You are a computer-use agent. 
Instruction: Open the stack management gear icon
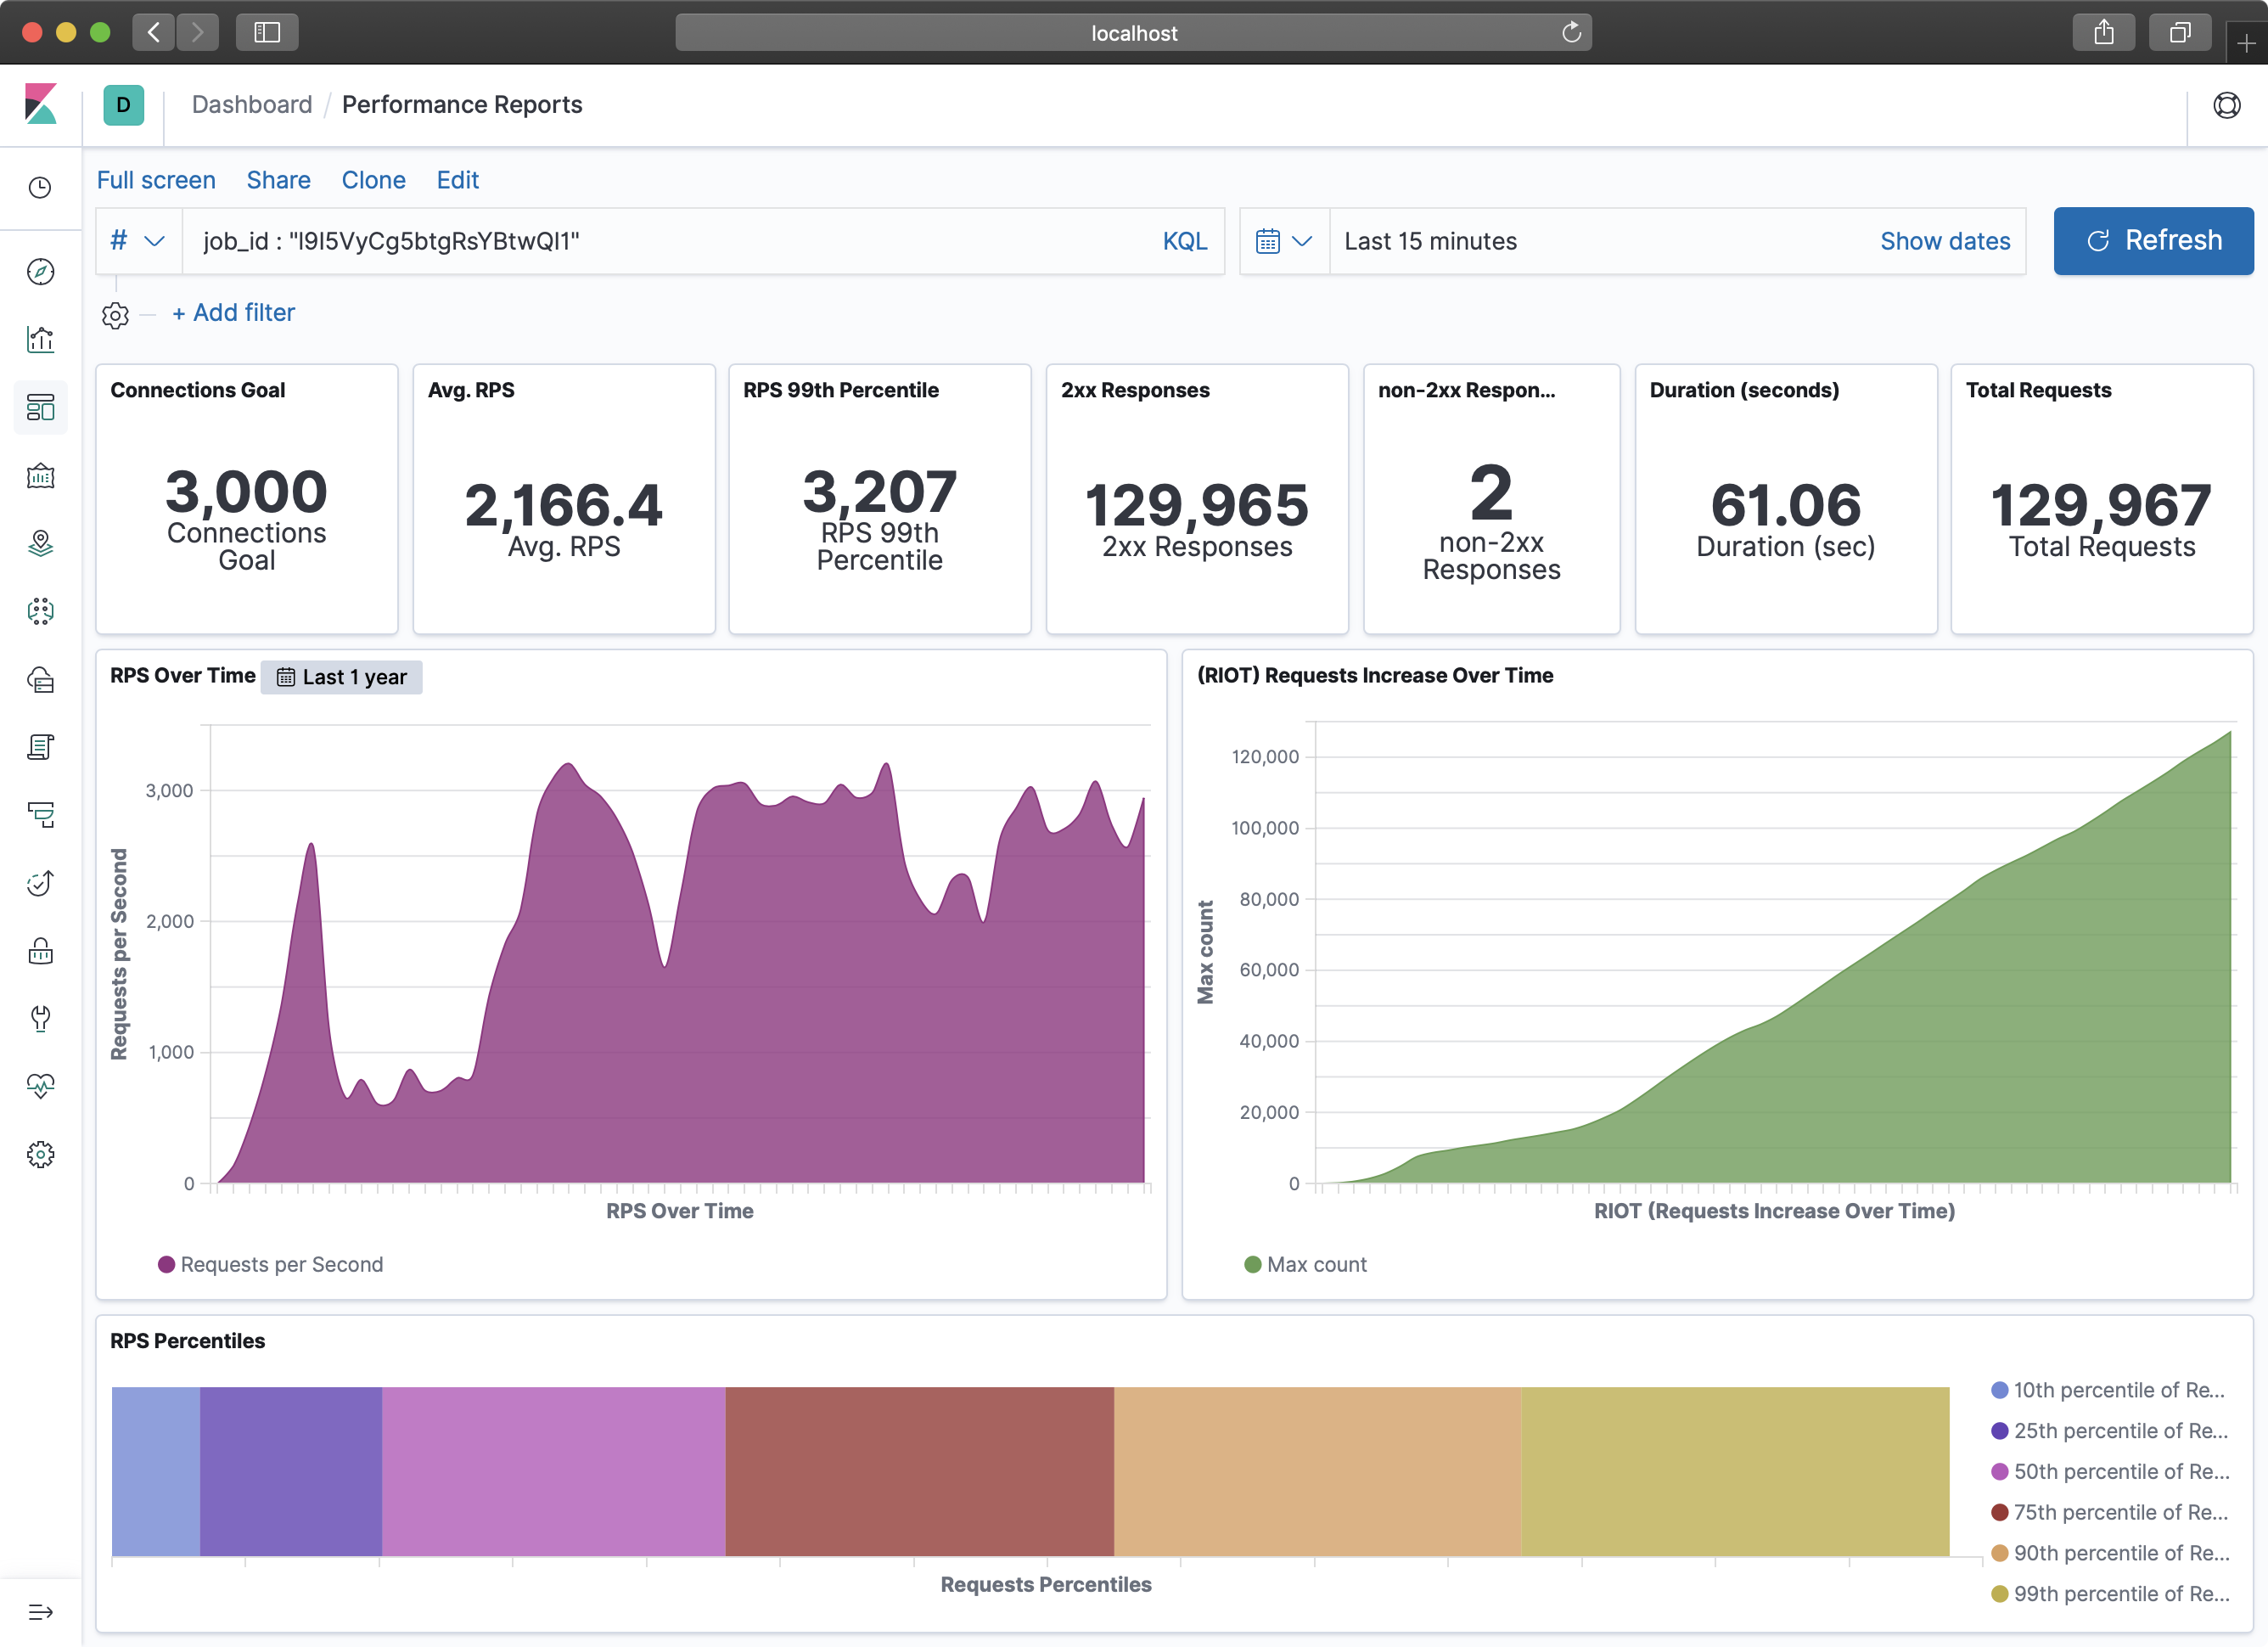point(42,1155)
